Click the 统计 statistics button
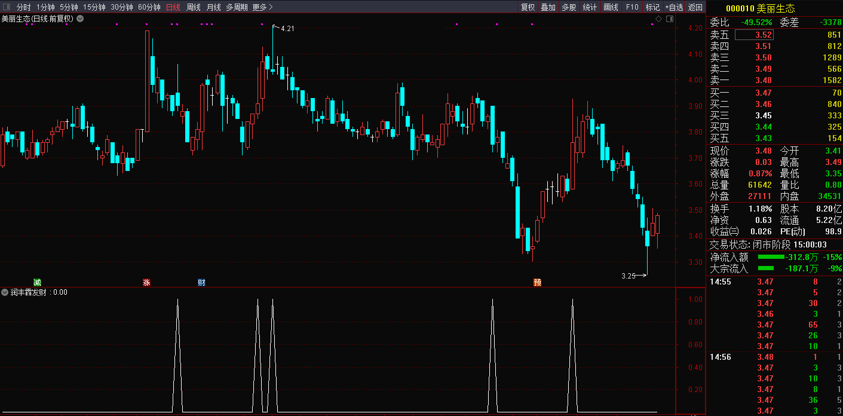Image resolution: width=843 pixels, height=416 pixels. (590, 7)
